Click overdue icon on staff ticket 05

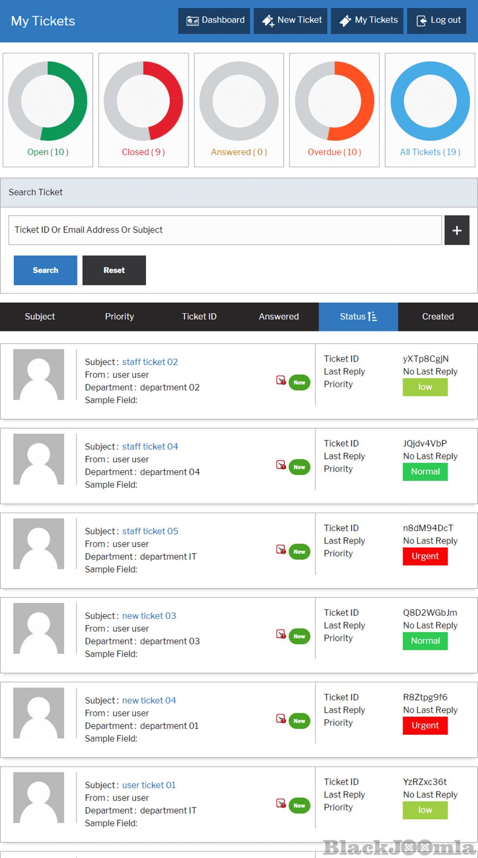tap(281, 549)
